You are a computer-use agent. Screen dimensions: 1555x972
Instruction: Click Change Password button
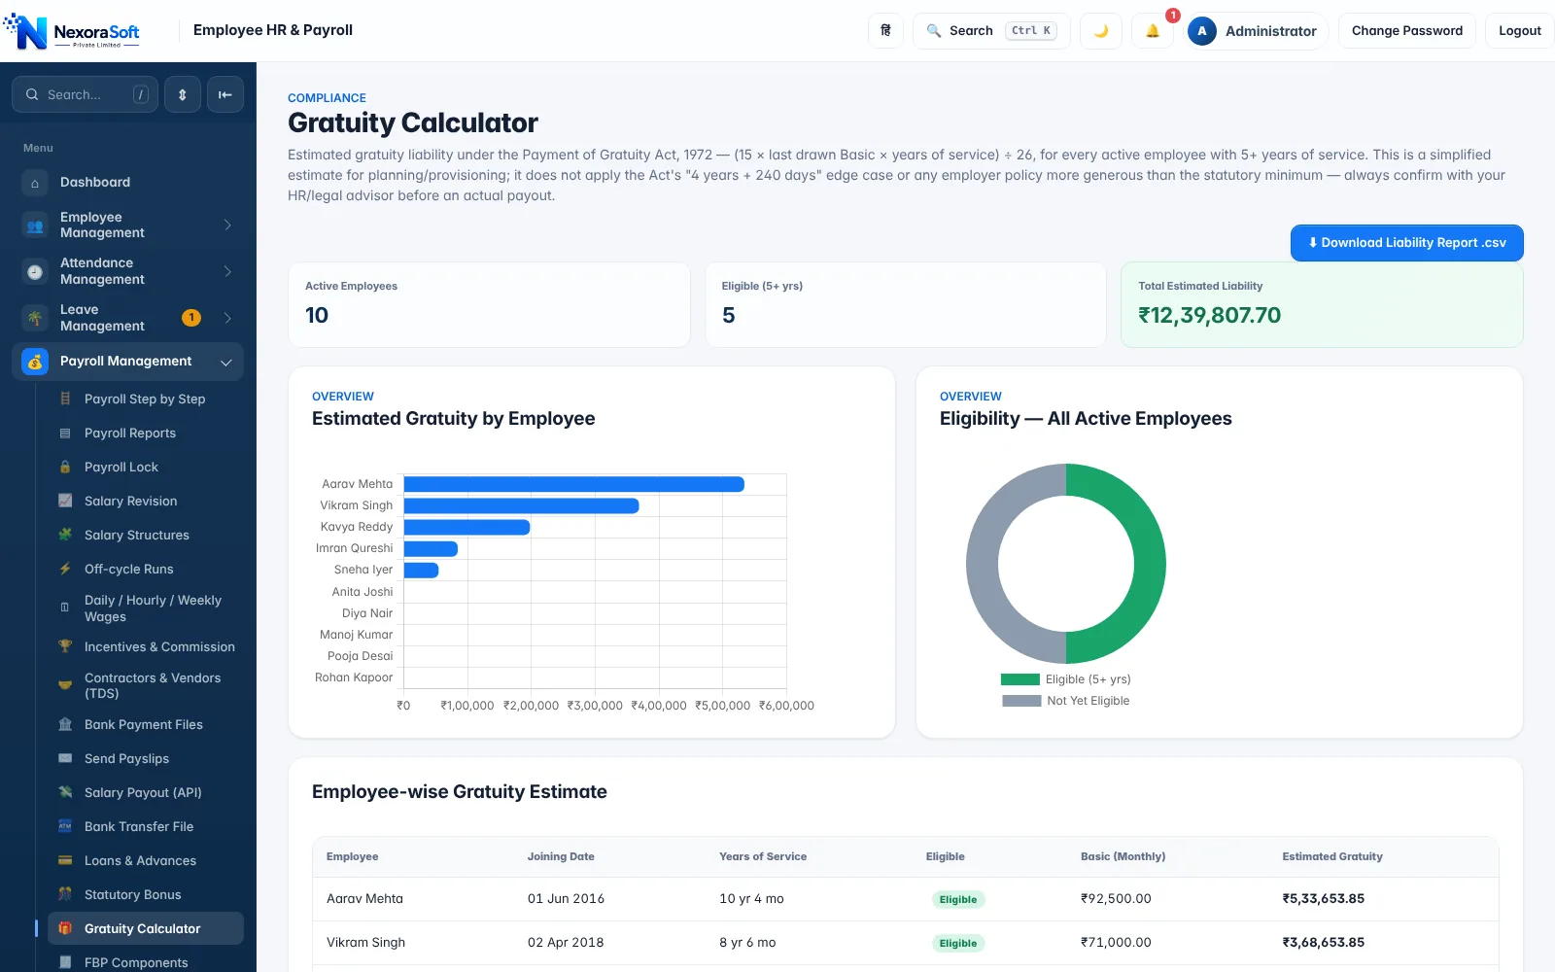tap(1406, 31)
